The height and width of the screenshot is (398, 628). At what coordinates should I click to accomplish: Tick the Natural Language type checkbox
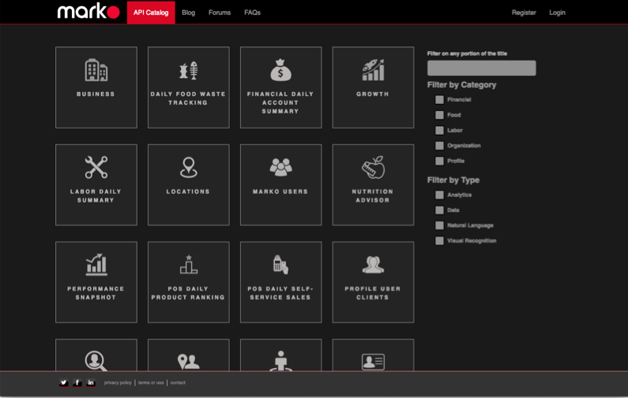point(439,225)
